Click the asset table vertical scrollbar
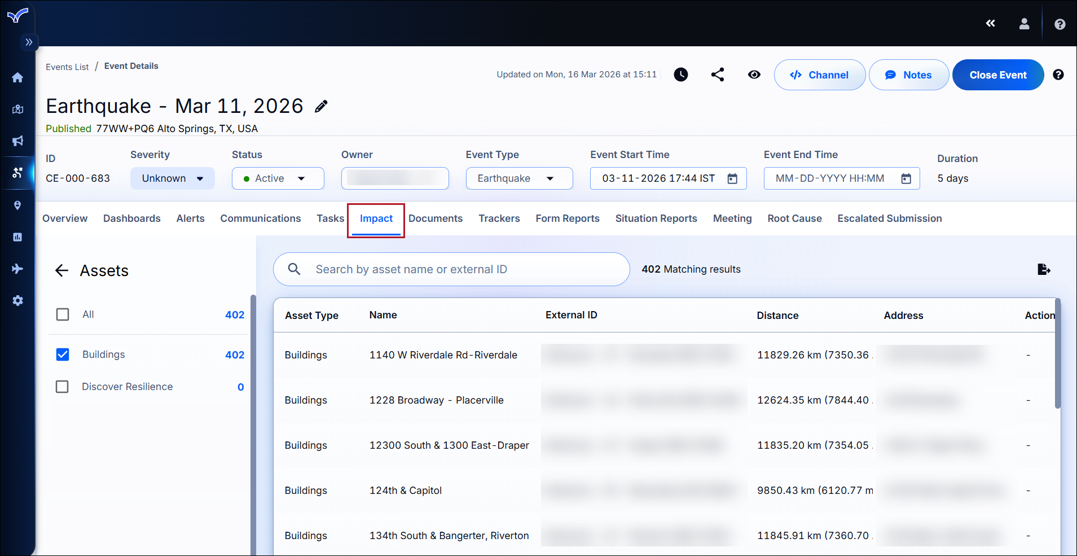The height and width of the screenshot is (556, 1077). (x=1057, y=353)
